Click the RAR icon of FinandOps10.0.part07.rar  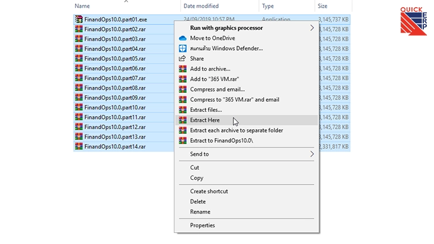tap(79, 78)
